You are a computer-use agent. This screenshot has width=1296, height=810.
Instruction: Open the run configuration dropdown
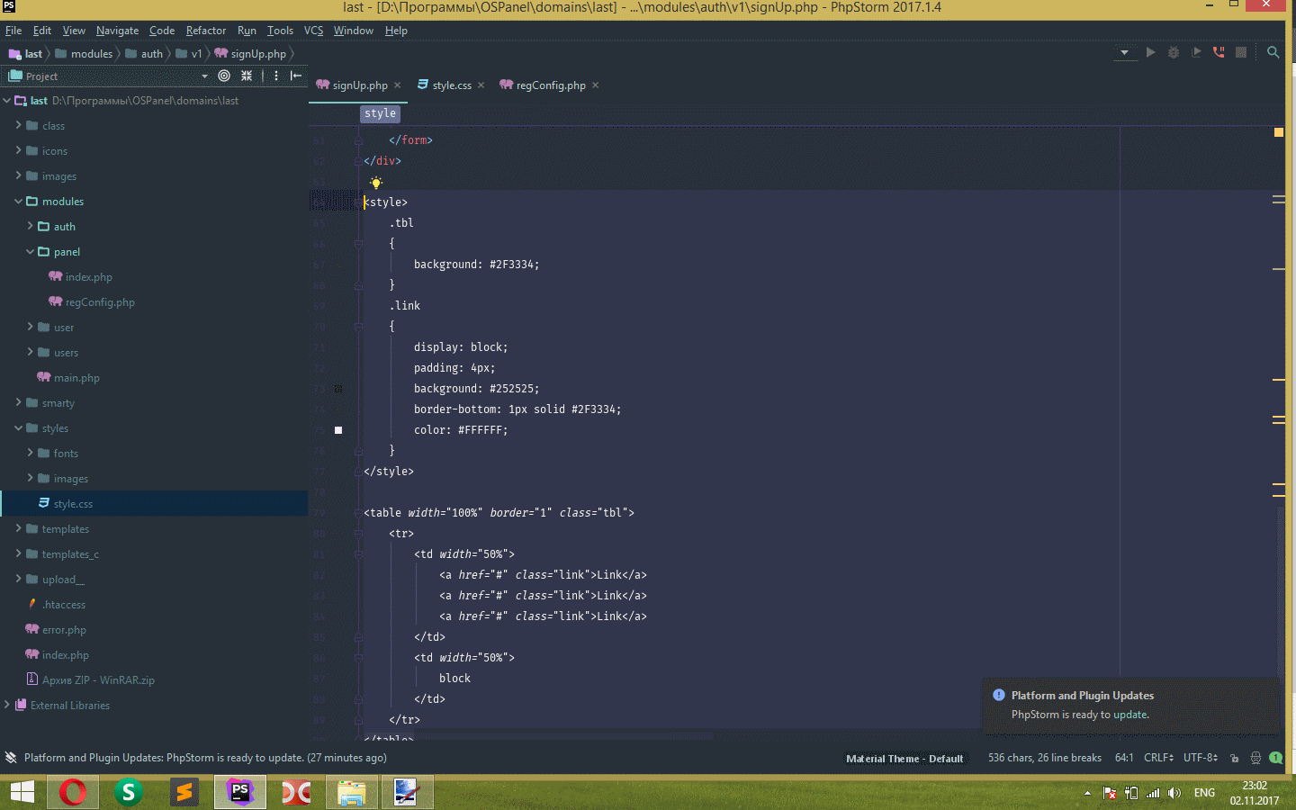pos(1124,52)
